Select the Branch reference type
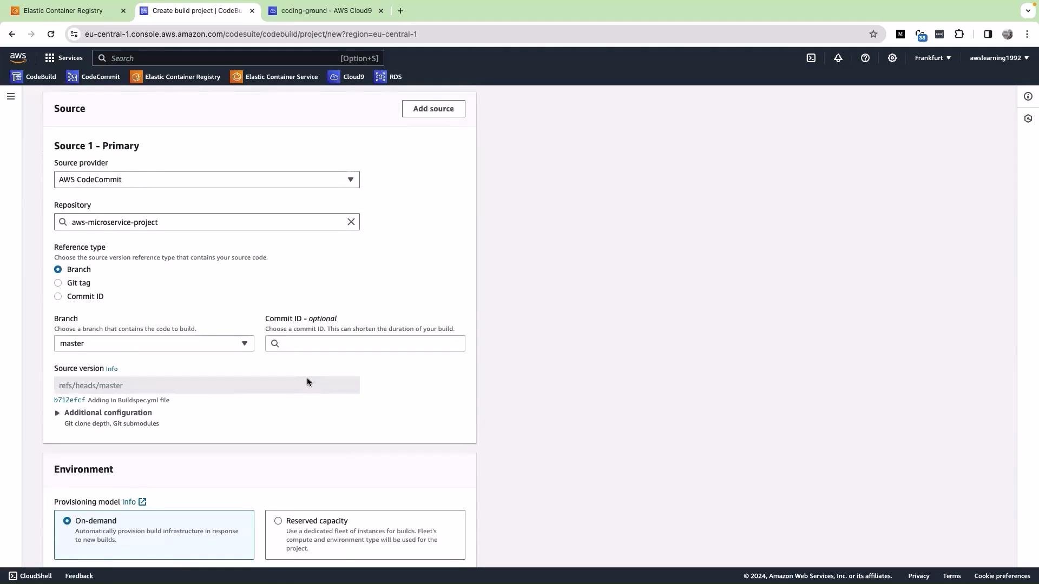Screen dimensions: 1039x584 click(x=58, y=269)
